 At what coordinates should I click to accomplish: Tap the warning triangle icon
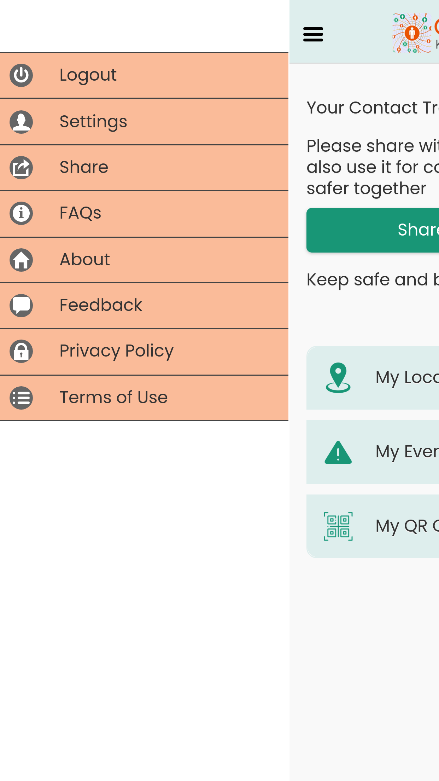tap(338, 452)
